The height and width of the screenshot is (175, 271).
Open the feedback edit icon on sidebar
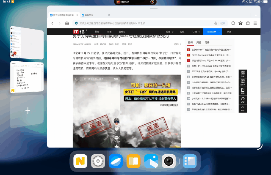[243, 91]
